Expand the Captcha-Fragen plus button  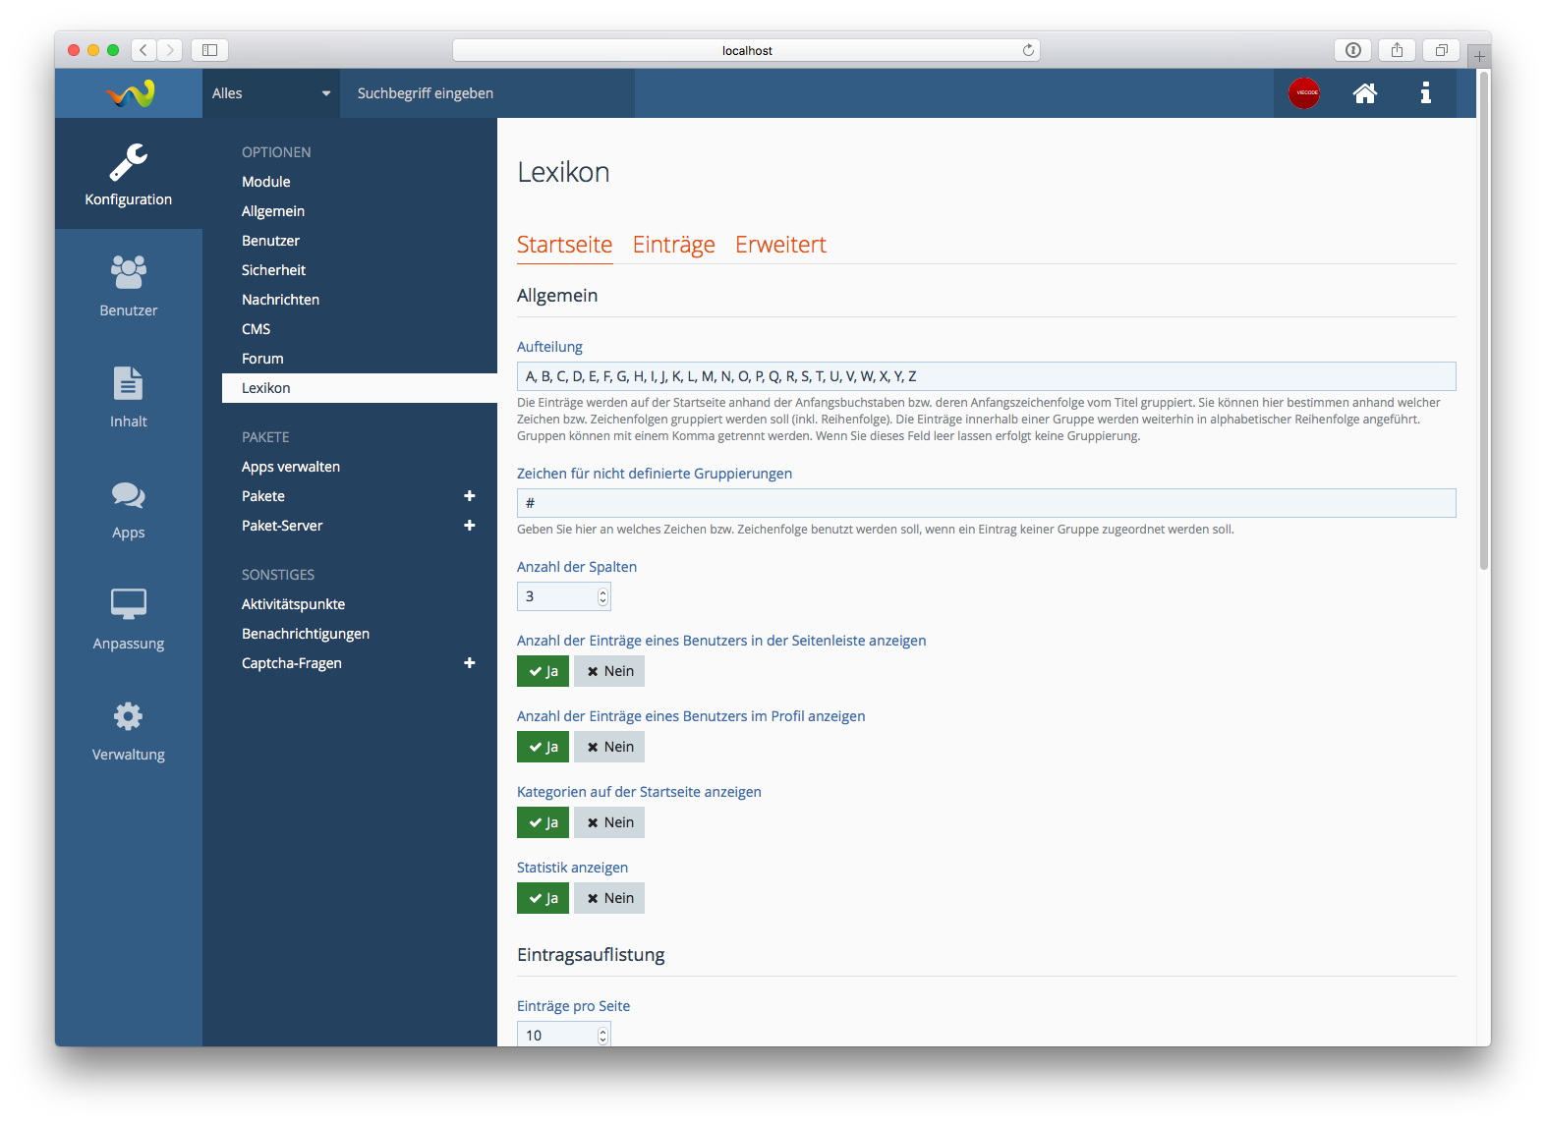click(470, 663)
